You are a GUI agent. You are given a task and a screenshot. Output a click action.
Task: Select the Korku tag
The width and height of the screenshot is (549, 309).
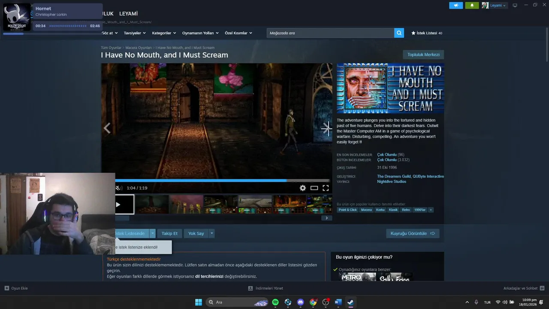[x=380, y=210]
